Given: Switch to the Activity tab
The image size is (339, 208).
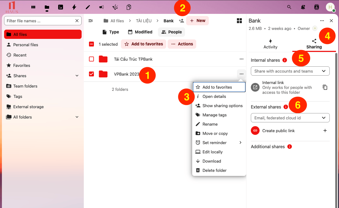Looking at the screenshot, I should (x=270, y=44).
